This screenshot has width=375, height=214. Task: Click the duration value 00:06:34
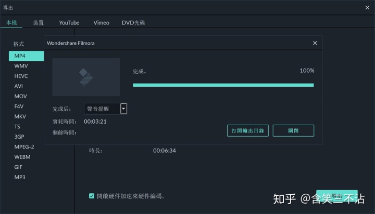point(165,151)
